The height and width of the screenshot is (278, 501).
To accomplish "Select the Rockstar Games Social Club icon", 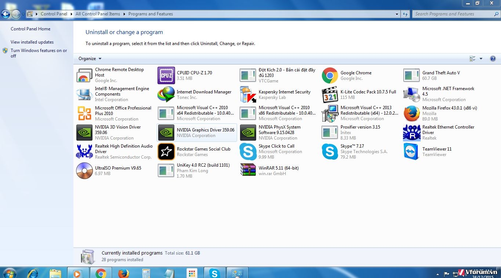I will click(166, 152).
